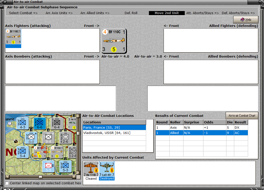Enable center linked map on selected combat hex
Screen dimensions: 264x190
7,183
